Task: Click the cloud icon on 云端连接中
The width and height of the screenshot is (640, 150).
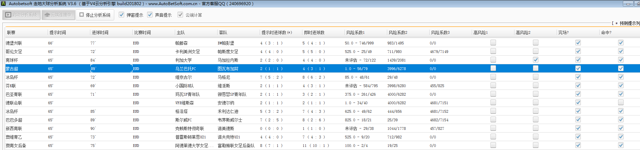Action: tap(47, 15)
